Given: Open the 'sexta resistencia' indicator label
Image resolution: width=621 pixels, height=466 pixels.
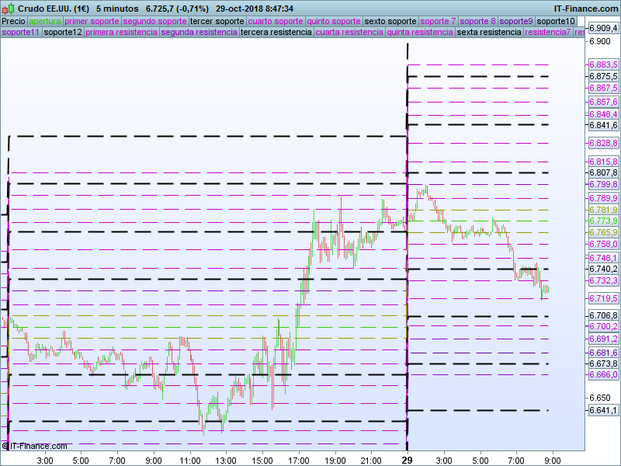Looking at the screenshot, I should click(489, 33).
